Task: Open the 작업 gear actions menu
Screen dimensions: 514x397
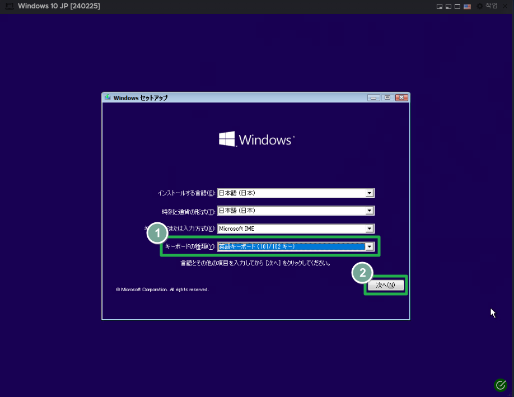Action: coord(487,6)
